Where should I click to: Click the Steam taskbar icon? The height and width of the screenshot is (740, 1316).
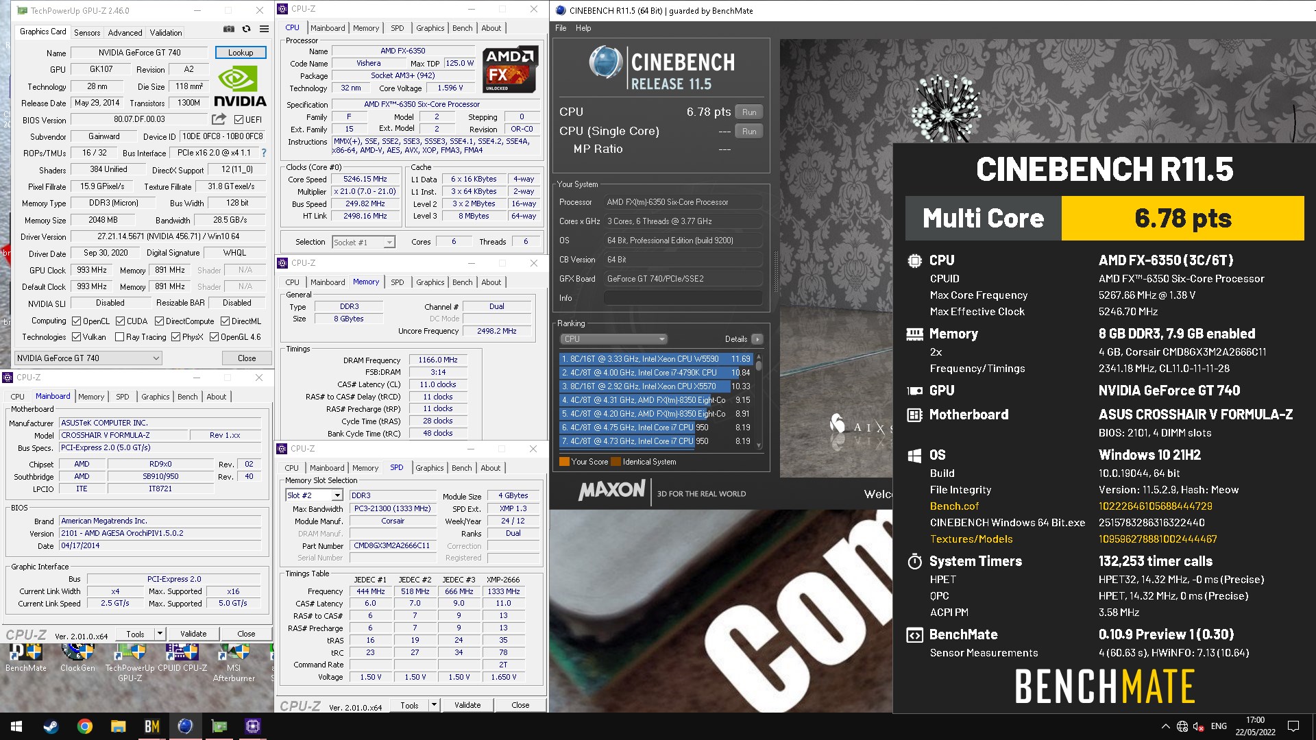coord(51,726)
